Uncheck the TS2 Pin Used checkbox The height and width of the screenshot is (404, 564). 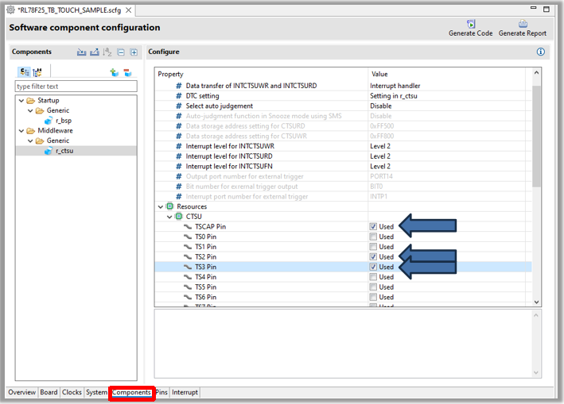click(x=373, y=256)
